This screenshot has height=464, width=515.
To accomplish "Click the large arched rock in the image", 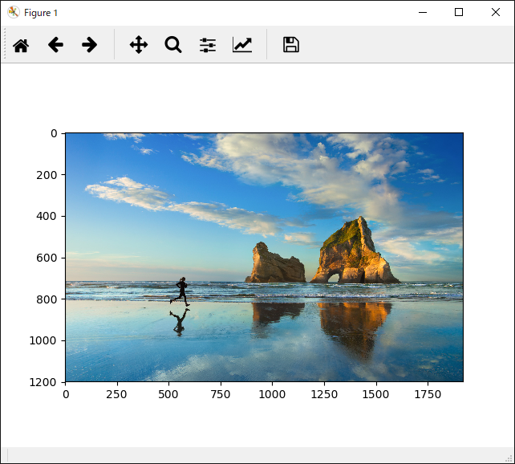I will click(x=355, y=254).
